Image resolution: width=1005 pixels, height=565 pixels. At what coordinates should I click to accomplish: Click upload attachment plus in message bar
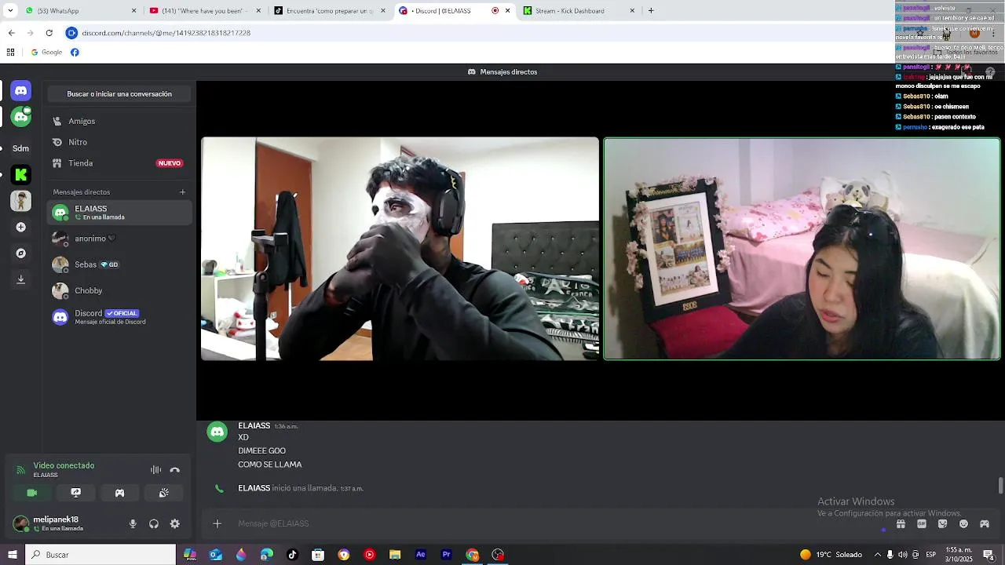coord(217,523)
